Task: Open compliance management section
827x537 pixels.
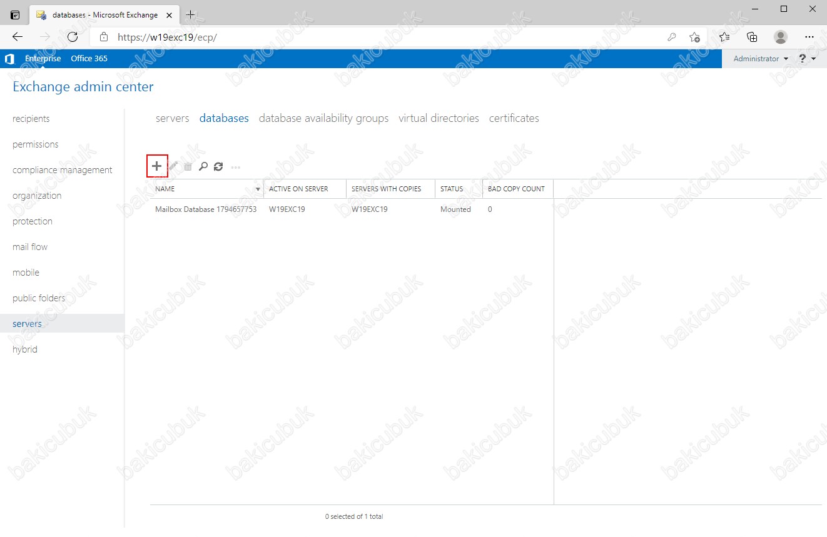Action: 63,170
